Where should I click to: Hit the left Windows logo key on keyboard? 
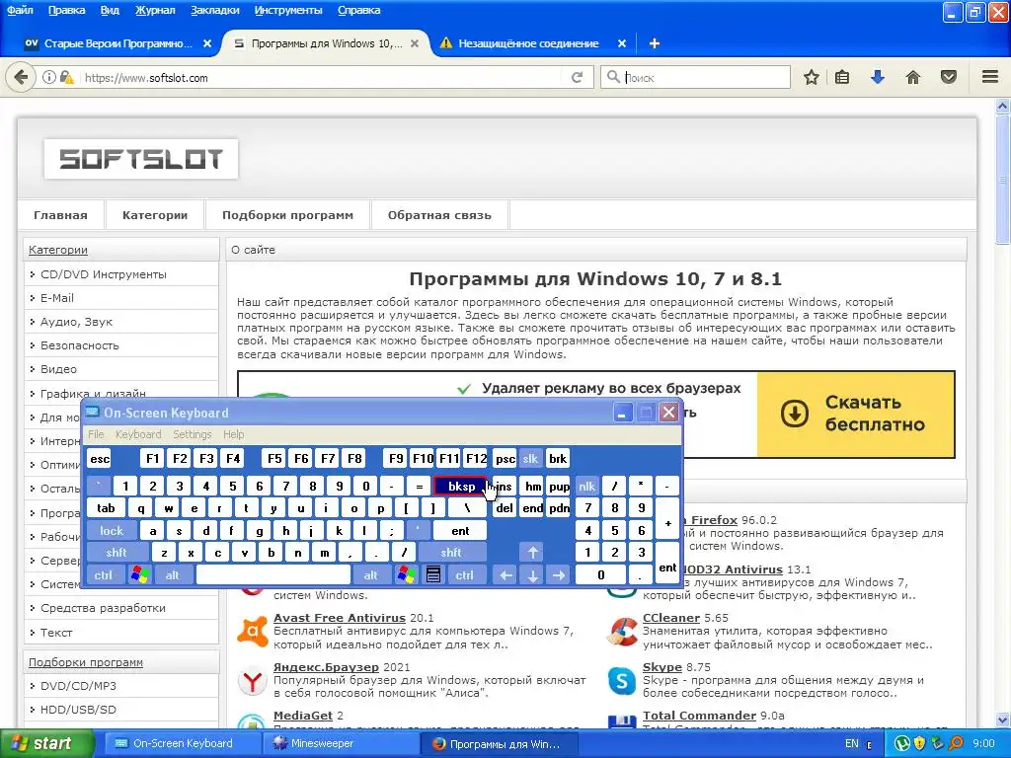point(139,574)
